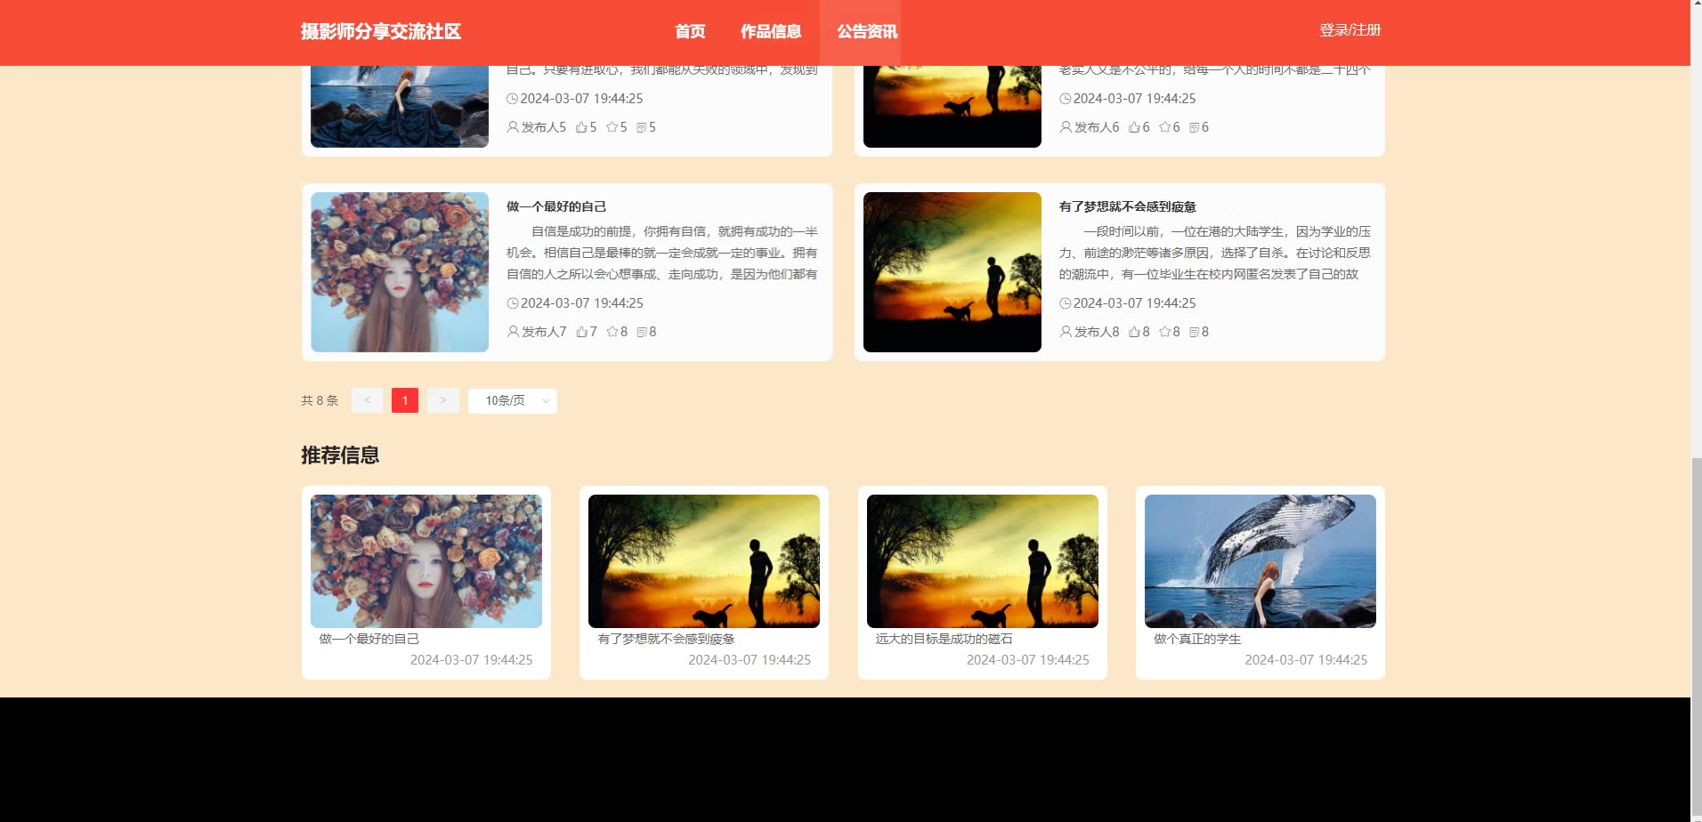Click the next page arrow button
The width and height of the screenshot is (1702, 822).
[x=443, y=400]
